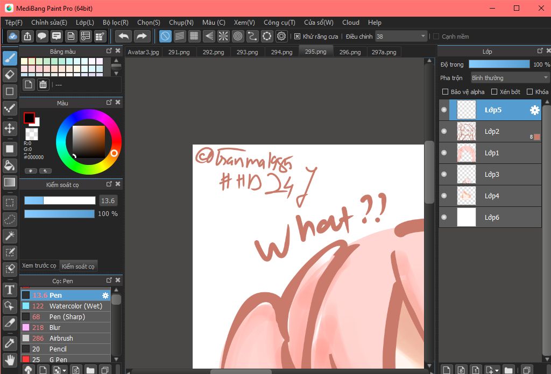Select the Brush tool in left toolbar
The width and height of the screenshot is (551, 374).
(10, 58)
